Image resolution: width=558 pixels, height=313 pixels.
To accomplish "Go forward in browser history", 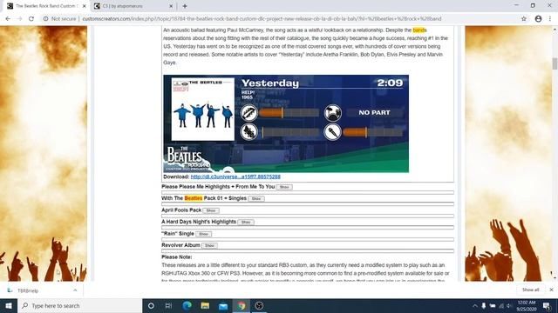I will point(19,19).
